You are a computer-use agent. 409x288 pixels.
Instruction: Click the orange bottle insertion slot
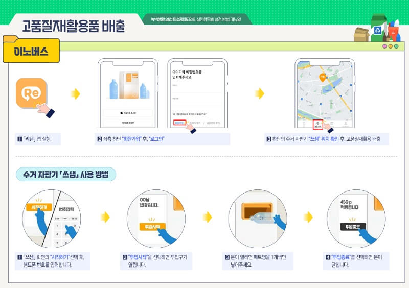coord(257,211)
